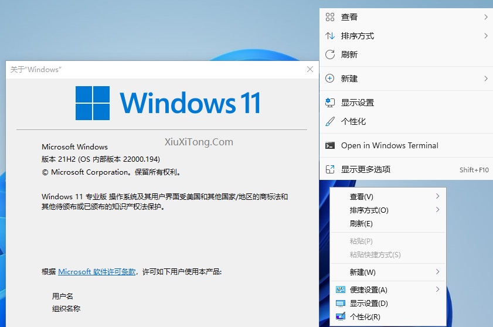This screenshot has width=493, height=327.
Task: Expand the 排序方式(O) submenu arrow
Action: tap(438, 210)
